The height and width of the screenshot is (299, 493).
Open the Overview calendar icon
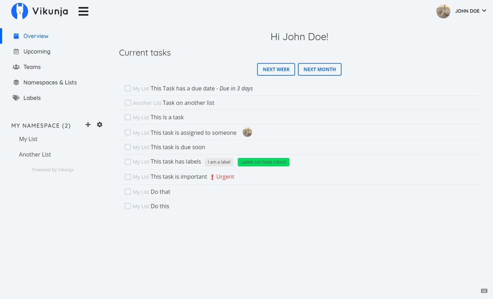point(16,36)
